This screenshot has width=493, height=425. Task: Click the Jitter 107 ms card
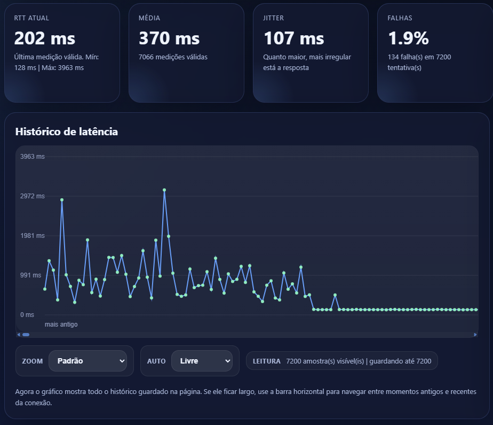[x=311, y=52]
